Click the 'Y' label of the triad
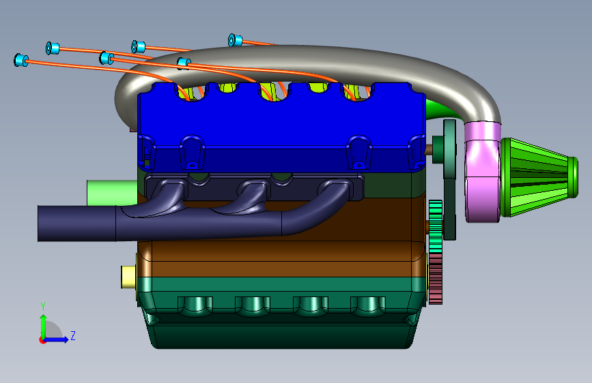Screen dimensions: 592x383 click(43, 307)
